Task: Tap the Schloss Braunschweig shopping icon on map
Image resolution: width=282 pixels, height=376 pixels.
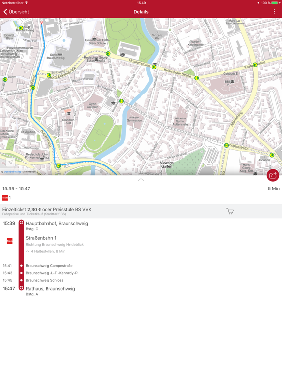Action: click(60, 55)
